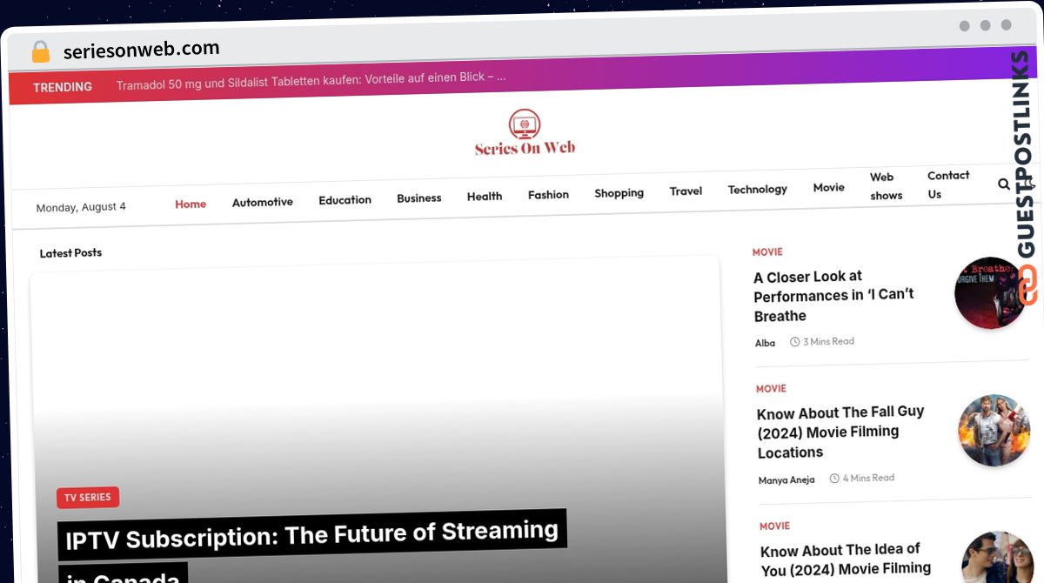The width and height of the screenshot is (1044, 583).
Task: Open the article about I Can't Breathe performances
Action: pyautogui.click(x=833, y=296)
